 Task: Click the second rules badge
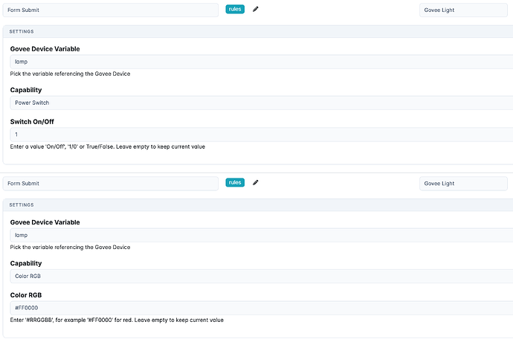(235, 183)
